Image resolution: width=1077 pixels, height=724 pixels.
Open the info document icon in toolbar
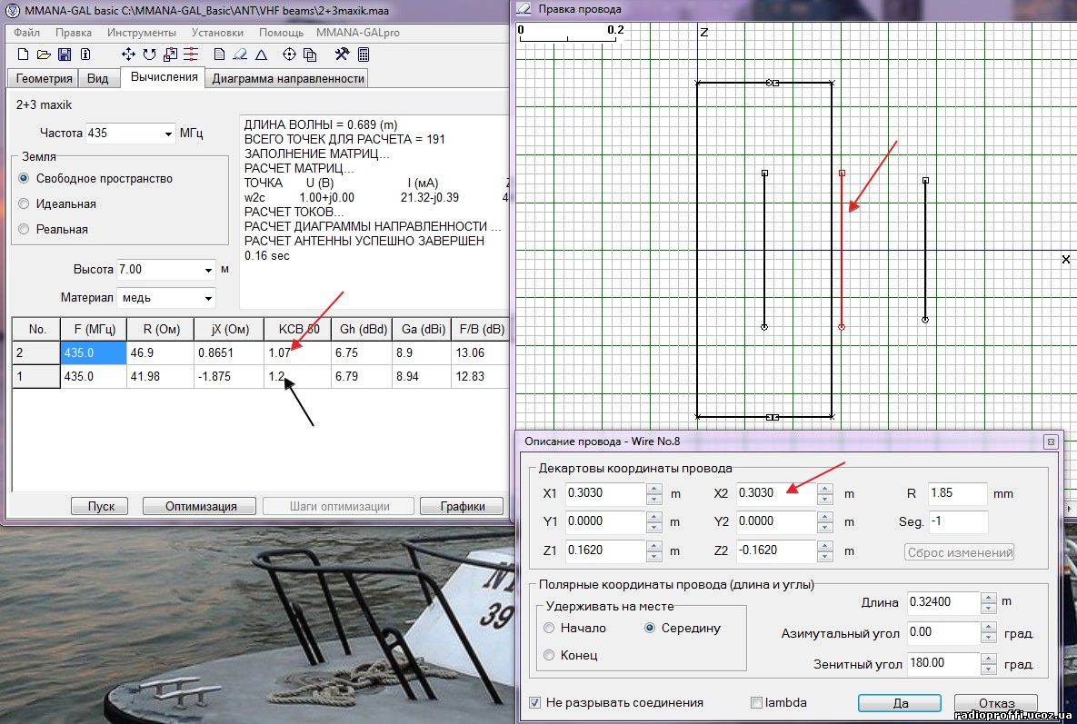pyautogui.click(x=85, y=55)
